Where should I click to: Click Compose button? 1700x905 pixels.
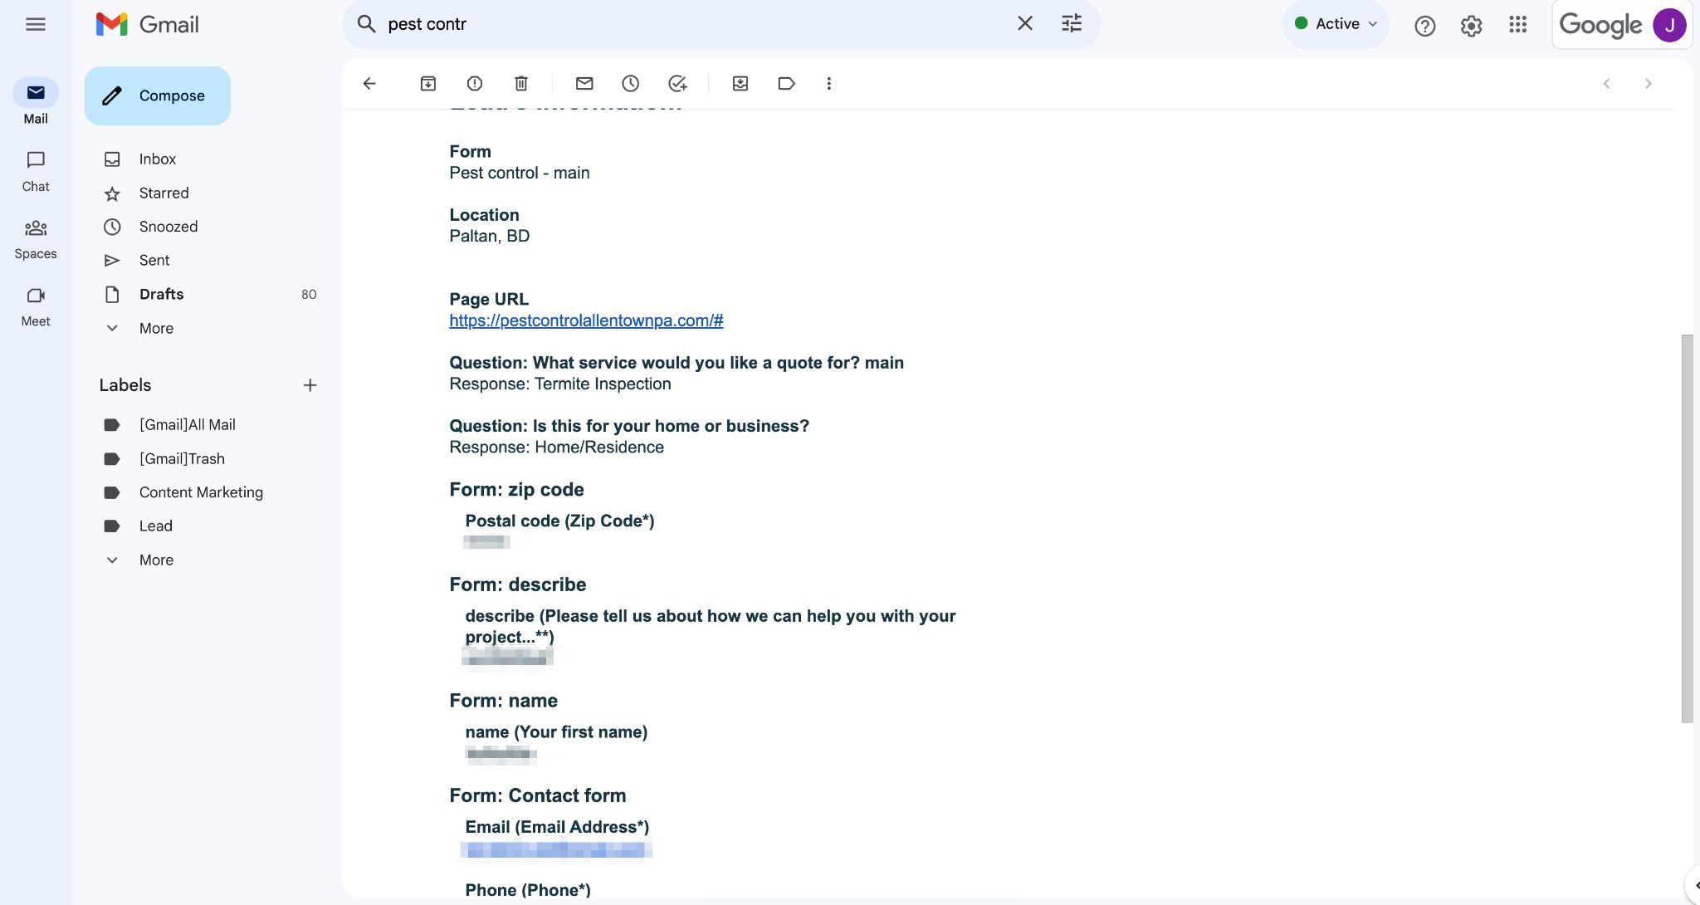(157, 95)
